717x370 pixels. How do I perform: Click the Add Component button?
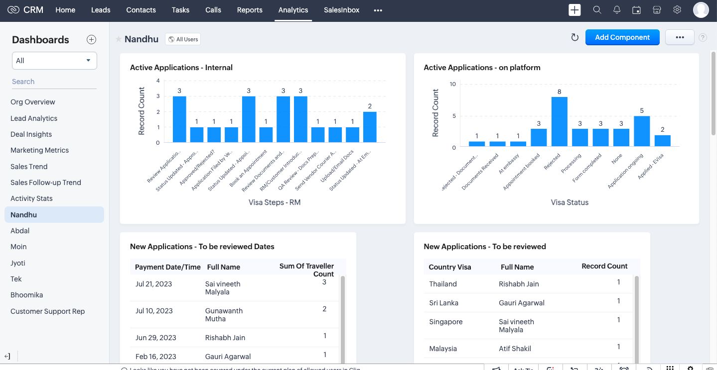tap(622, 37)
